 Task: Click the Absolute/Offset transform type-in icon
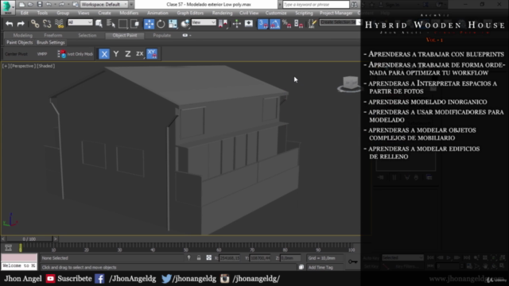tap(208, 257)
